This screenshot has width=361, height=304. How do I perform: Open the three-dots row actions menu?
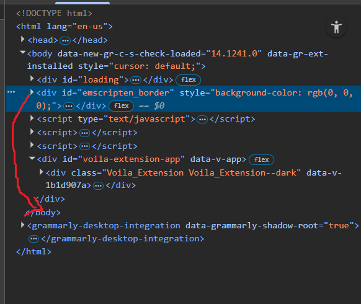11,92
